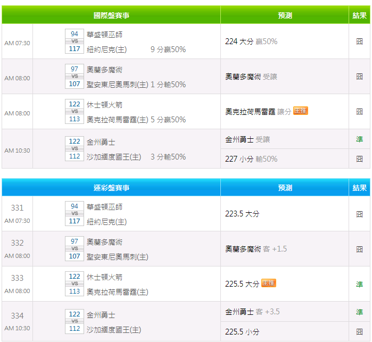
Task: Click the 預測 header of the 國際盤賽事 table
Action: pyautogui.click(x=285, y=15)
